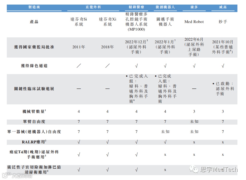Select the 單一器械(連機器人)自由度 row label
Image resolution: width=246 pixels, height=180 pixels.
coord(34,132)
